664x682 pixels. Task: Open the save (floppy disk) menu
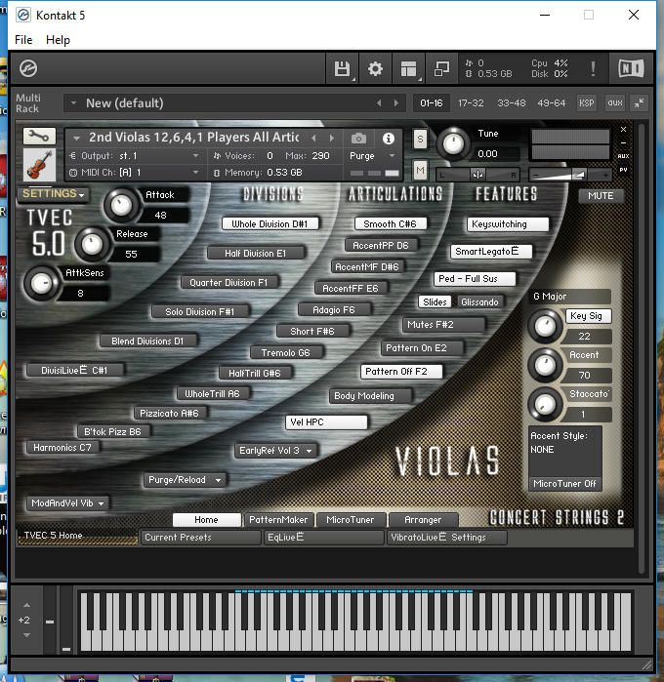342,68
